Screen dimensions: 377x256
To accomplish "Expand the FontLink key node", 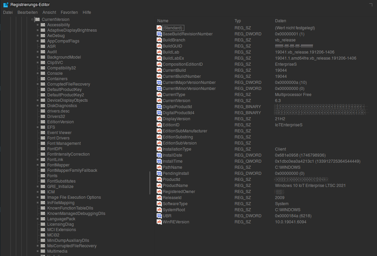I will tap(37, 160).
